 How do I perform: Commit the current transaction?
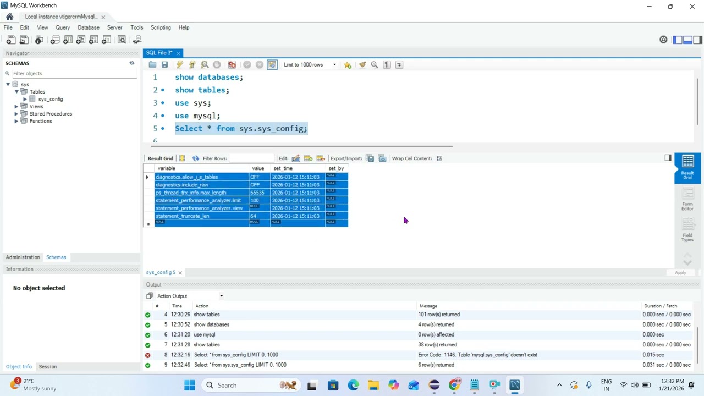point(247,65)
